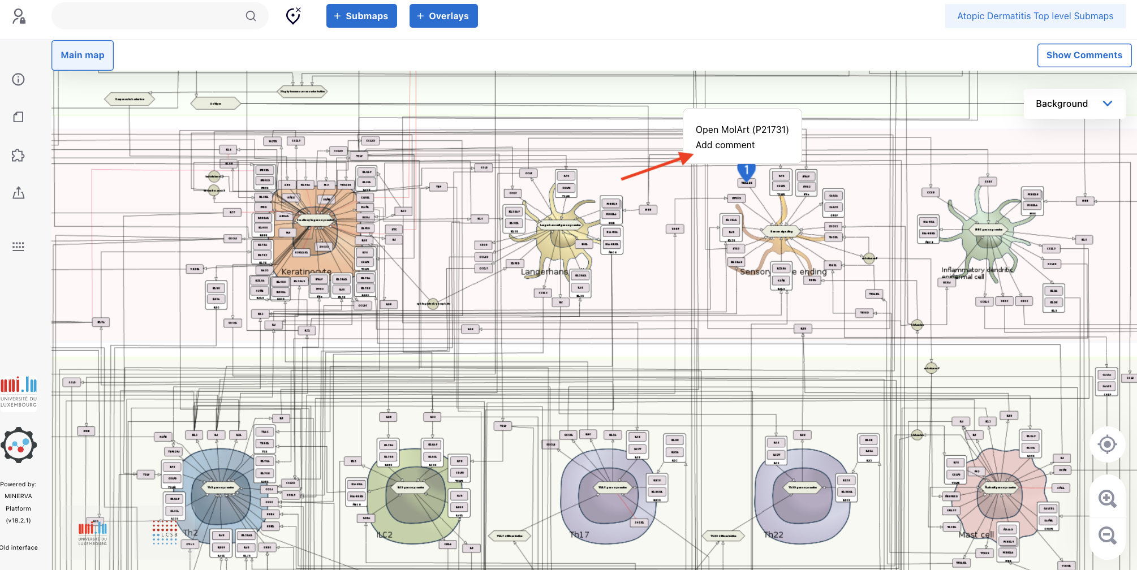Choose Add comment from context menu
The width and height of the screenshot is (1137, 570).
(x=725, y=145)
